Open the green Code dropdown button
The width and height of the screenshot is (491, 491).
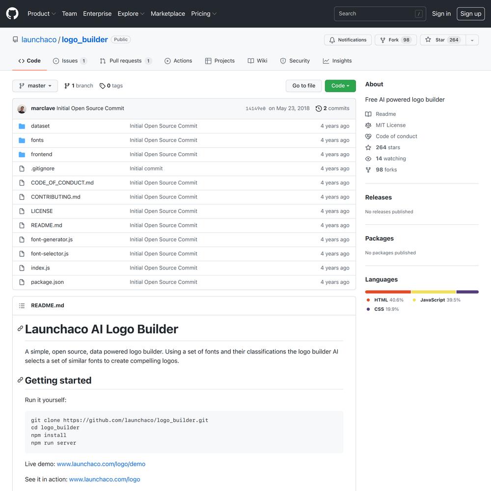[340, 86]
